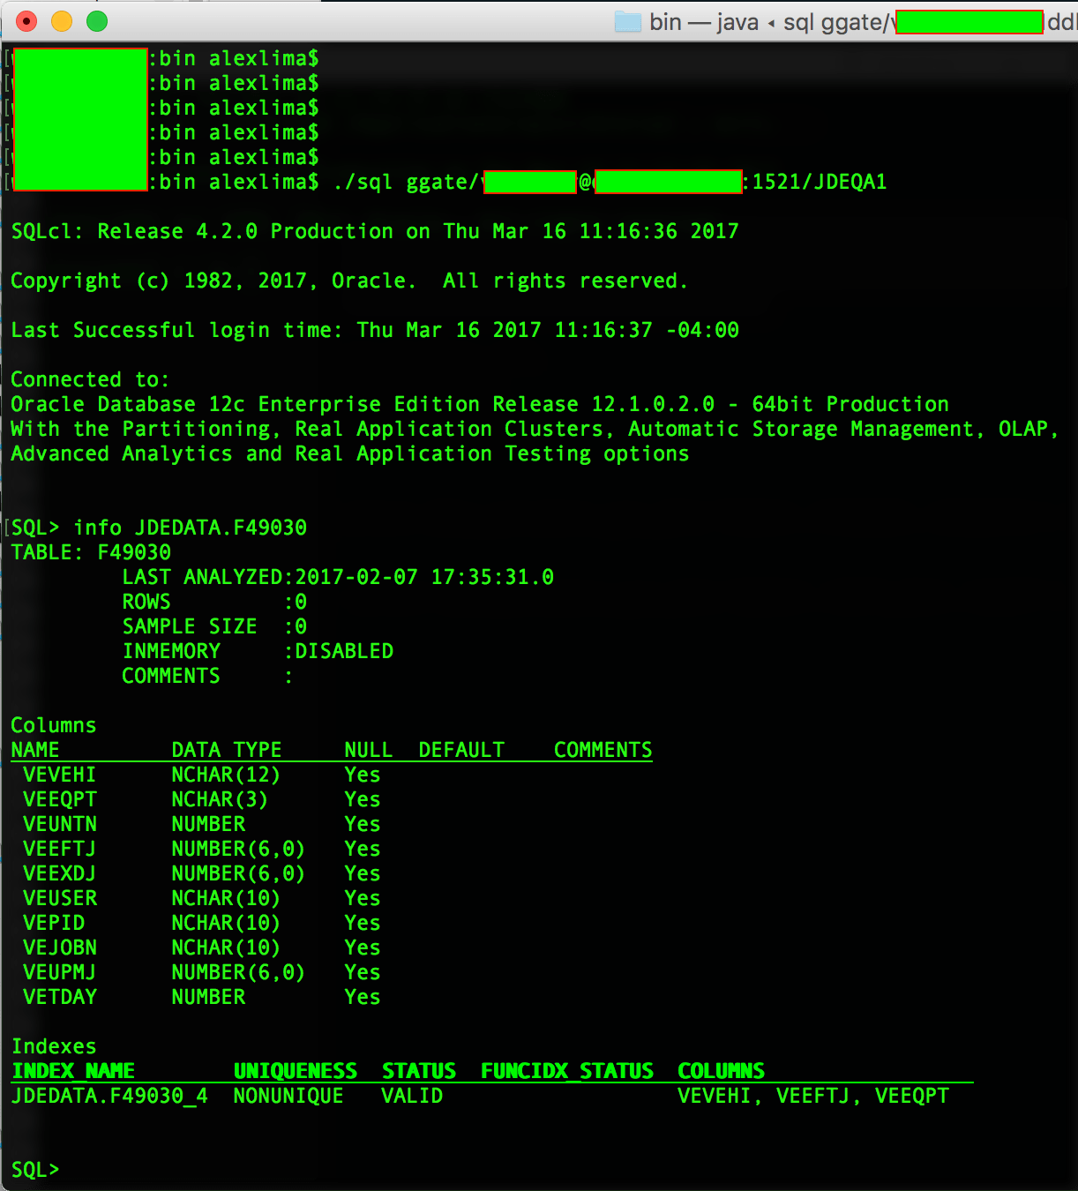Click the FUNCIDX_STATUS header
Viewport: 1078px width, 1191px height.
566,1070
